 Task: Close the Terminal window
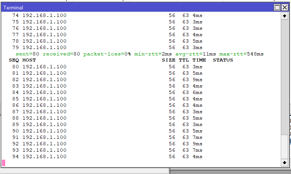(285, 8)
